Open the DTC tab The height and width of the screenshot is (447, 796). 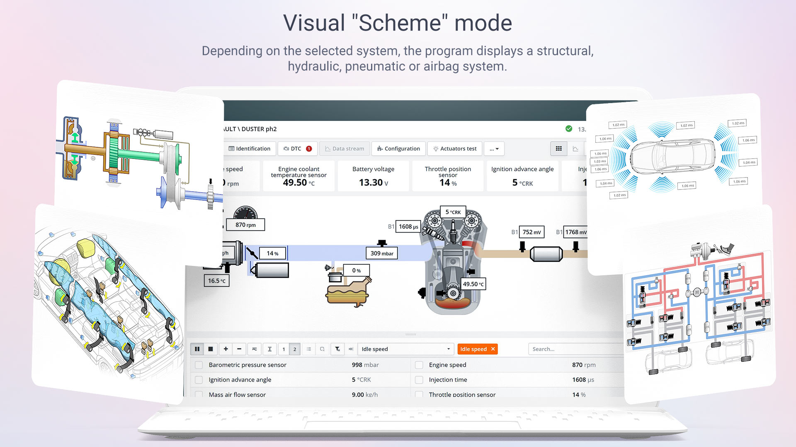298,149
